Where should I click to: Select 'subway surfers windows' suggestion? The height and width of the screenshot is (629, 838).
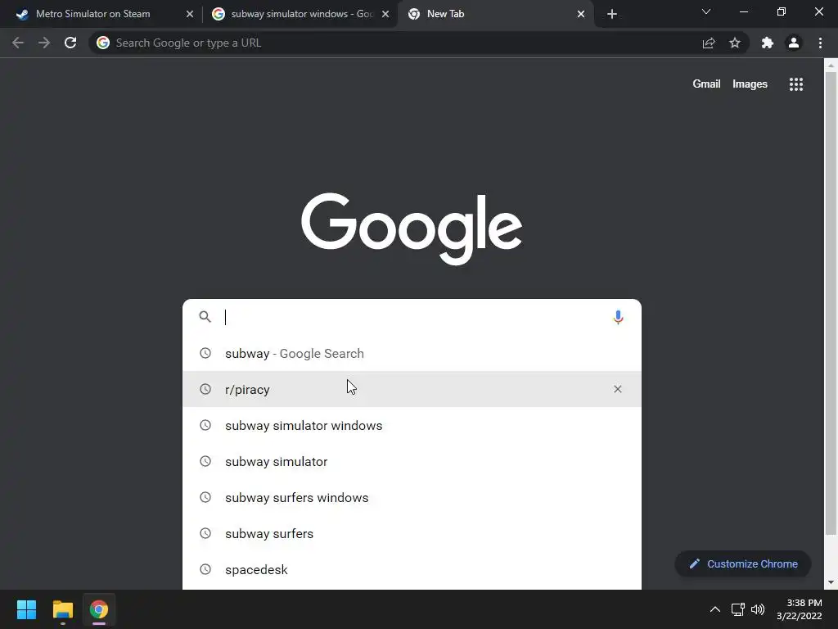click(x=412, y=497)
